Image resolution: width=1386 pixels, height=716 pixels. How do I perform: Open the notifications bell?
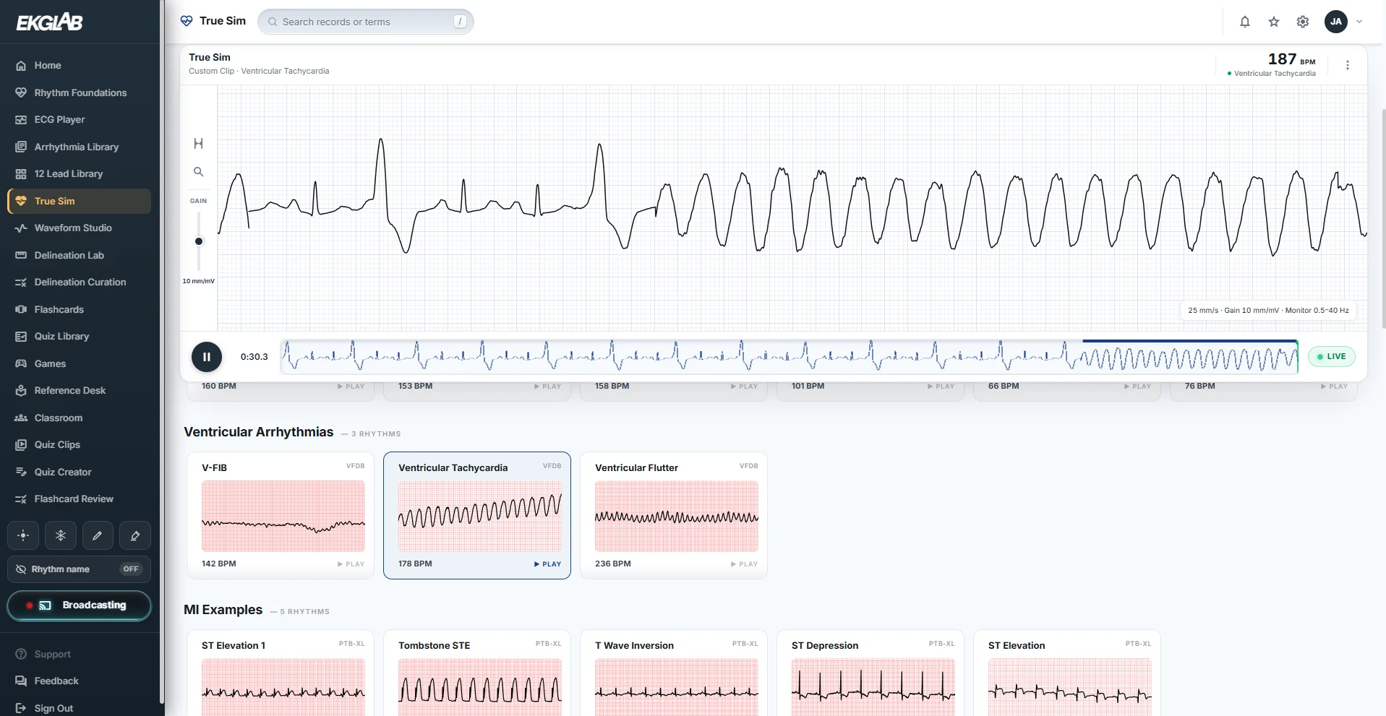(1245, 22)
